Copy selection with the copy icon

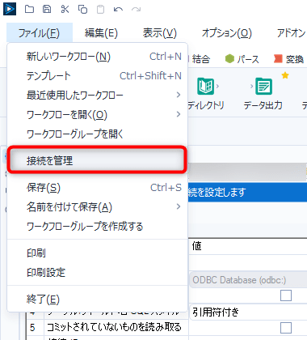coord(82,9)
